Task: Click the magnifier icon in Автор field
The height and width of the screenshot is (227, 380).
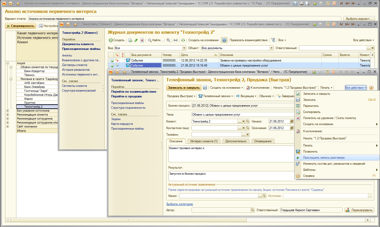Action: [x=253, y=210]
